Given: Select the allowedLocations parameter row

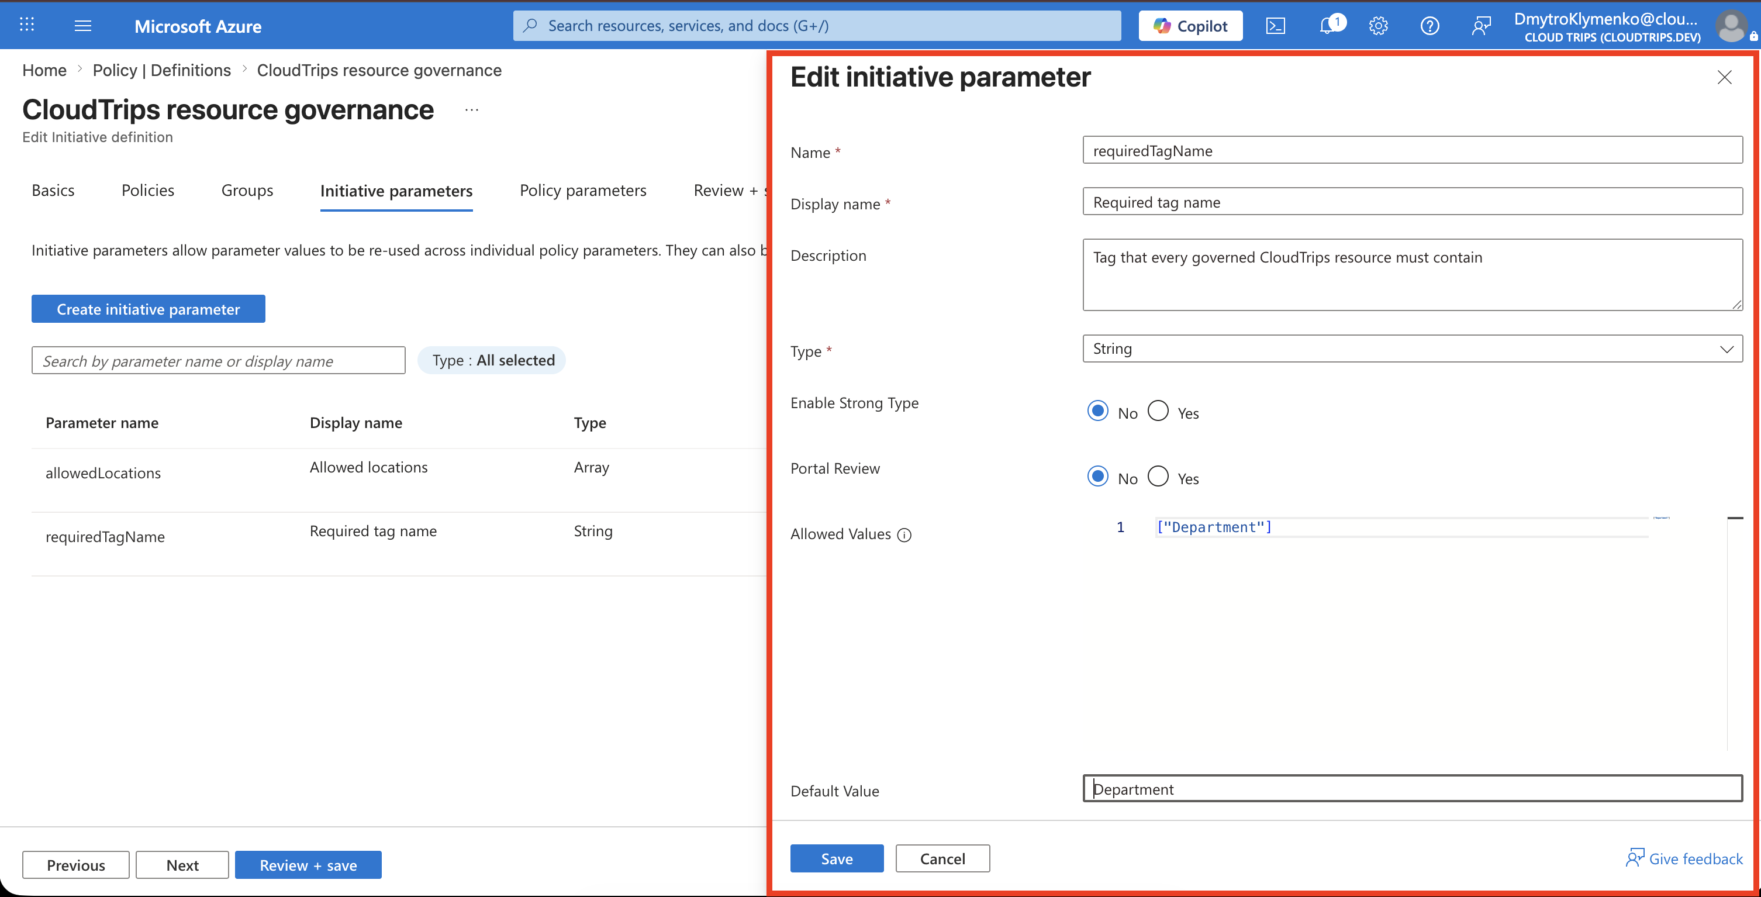Looking at the screenshot, I should [x=399, y=480].
